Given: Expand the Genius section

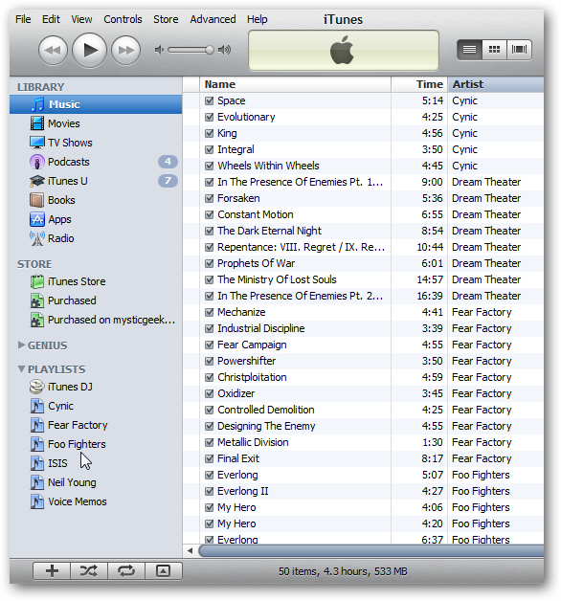Looking at the screenshot, I should coord(21,345).
